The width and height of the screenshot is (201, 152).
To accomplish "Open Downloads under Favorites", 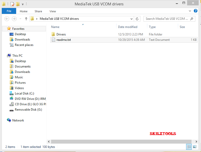I will click(x=22, y=40).
